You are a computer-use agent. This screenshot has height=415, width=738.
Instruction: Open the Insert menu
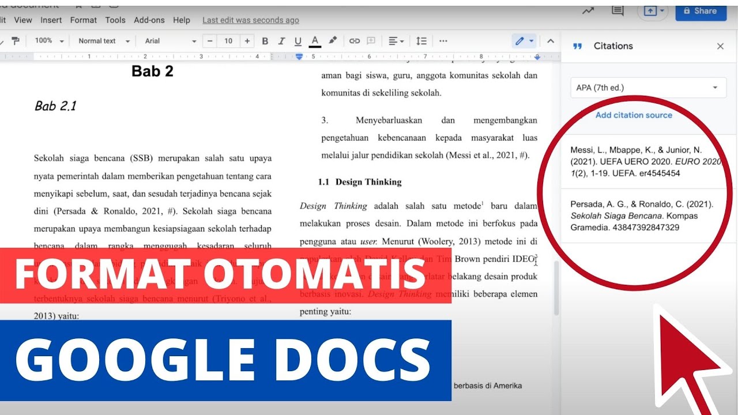(51, 20)
